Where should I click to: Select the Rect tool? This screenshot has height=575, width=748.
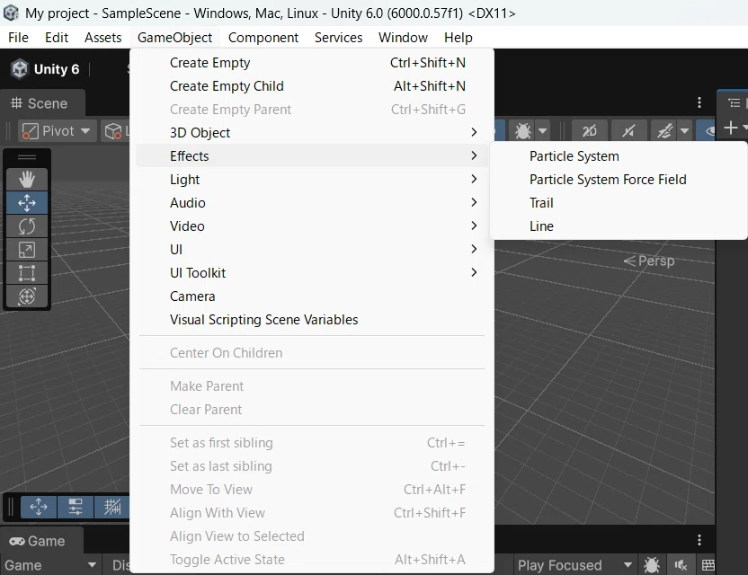[x=27, y=273]
